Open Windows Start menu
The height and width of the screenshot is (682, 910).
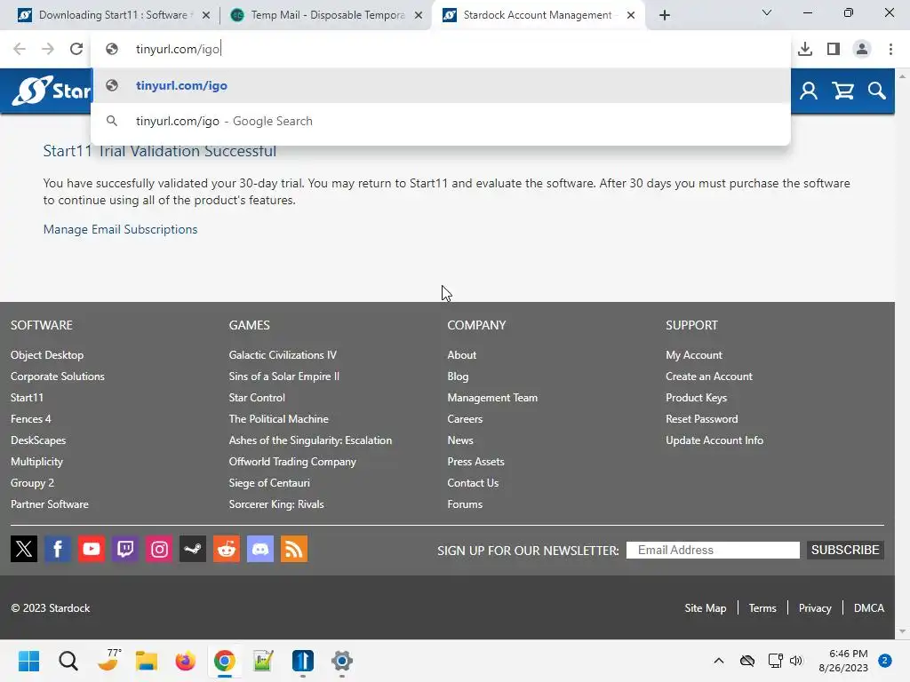click(28, 661)
